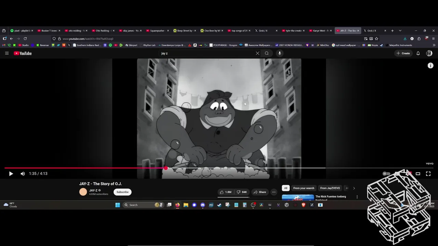This screenshot has height=246, width=438.
Task: Open more actions ellipsis under video
Action: point(274,192)
